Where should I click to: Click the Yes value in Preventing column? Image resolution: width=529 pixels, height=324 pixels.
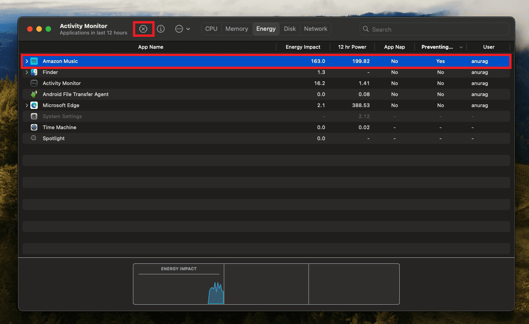point(440,62)
